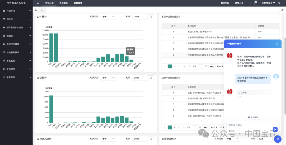Click 文书修改 home icon in sidebar
This screenshot has width=286, height=145.
(x=4, y=69)
